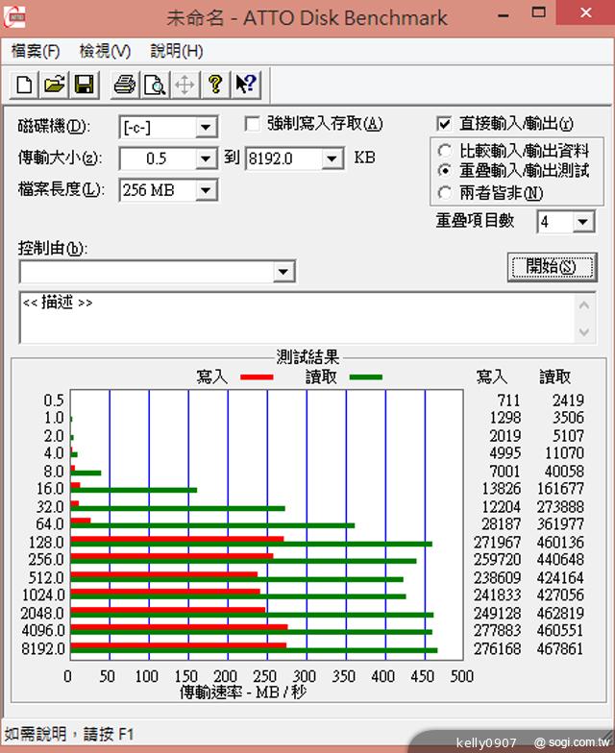Click the green 讀取 legend swatch

pos(365,377)
